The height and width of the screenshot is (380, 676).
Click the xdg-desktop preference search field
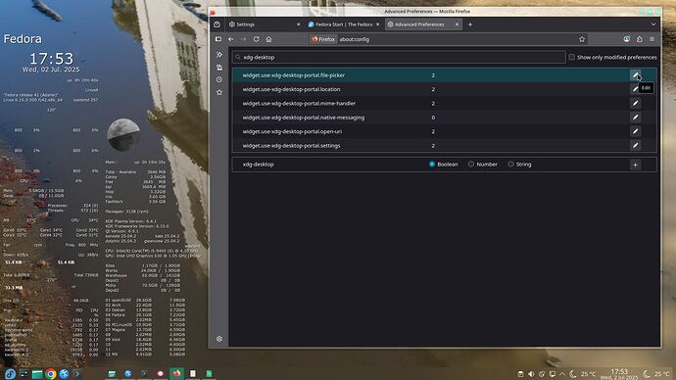399,57
